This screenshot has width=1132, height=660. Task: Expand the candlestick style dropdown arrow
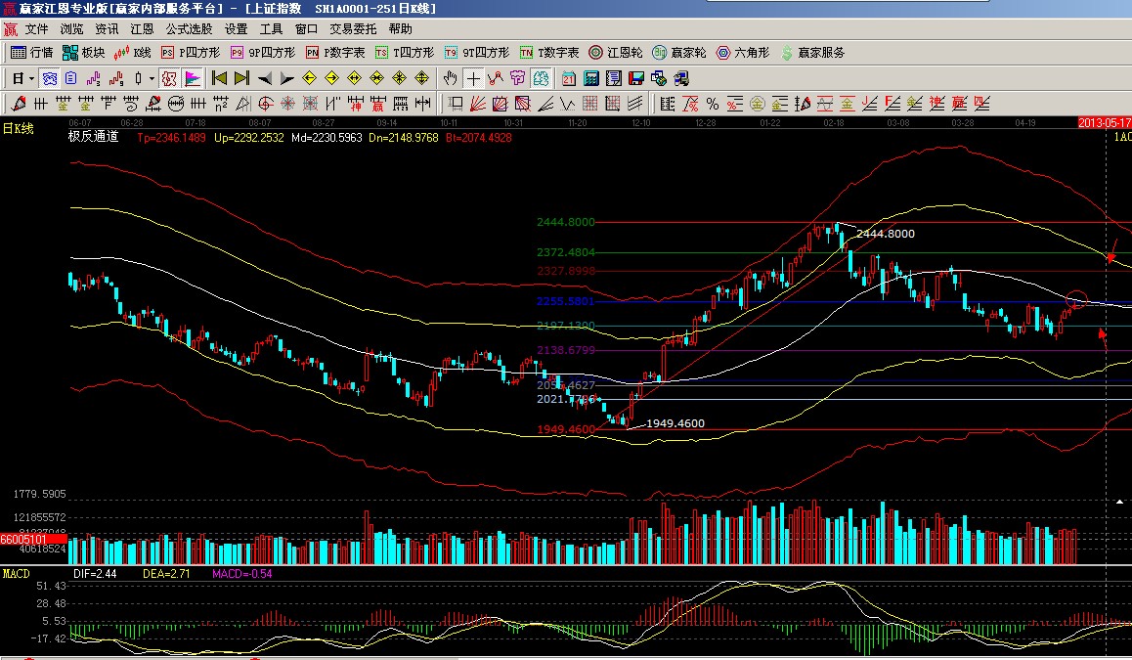(x=151, y=78)
